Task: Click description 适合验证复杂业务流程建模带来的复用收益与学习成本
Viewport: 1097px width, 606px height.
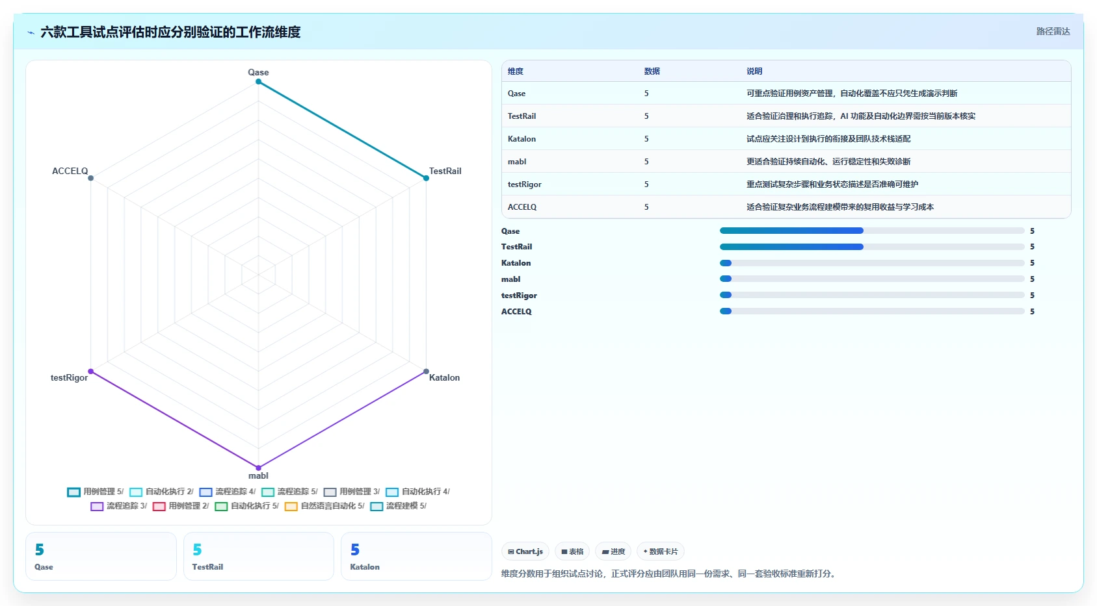Action: tap(840, 207)
